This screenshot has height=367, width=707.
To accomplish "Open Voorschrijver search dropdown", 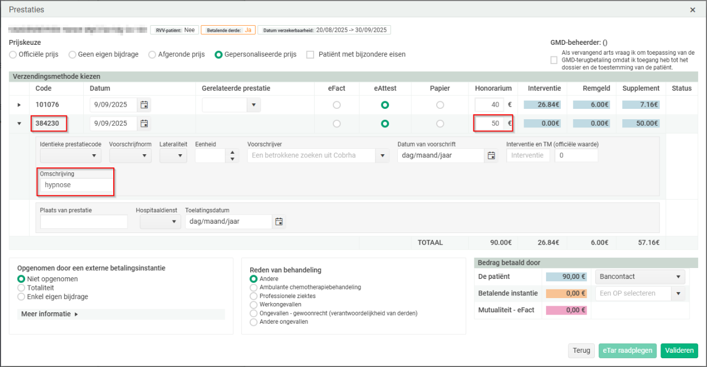I will (x=382, y=155).
